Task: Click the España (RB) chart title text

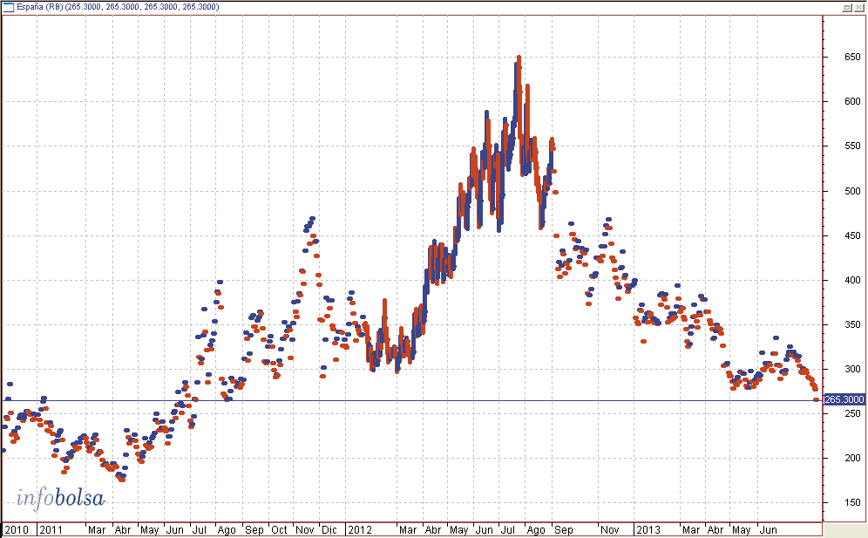Action: pos(119,7)
